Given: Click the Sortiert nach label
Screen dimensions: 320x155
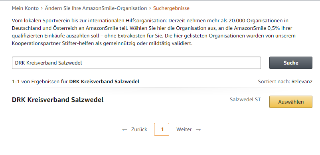Looking at the screenshot, I should pyautogui.click(x=274, y=82).
